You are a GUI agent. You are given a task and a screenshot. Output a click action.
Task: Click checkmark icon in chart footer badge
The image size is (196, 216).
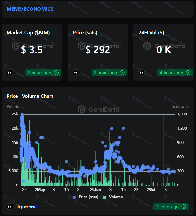click(184, 207)
